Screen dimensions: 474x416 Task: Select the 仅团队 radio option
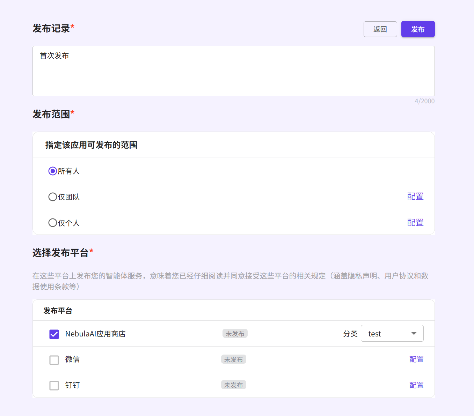[53, 197]
